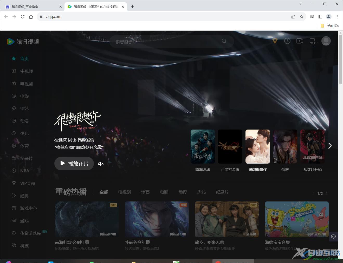Click the 科技 sidebar icon
This screenshot has height=263, width=343.
[14, 245]
